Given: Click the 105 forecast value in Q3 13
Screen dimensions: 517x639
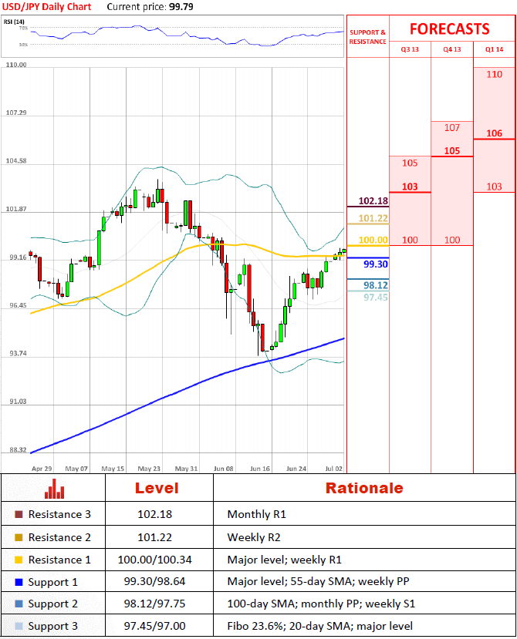Looking at the screenshot, I should 410,163.
